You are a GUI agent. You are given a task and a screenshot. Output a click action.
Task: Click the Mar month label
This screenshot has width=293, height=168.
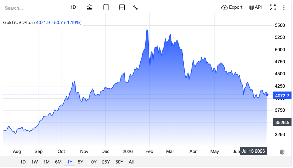coord(170,151)
